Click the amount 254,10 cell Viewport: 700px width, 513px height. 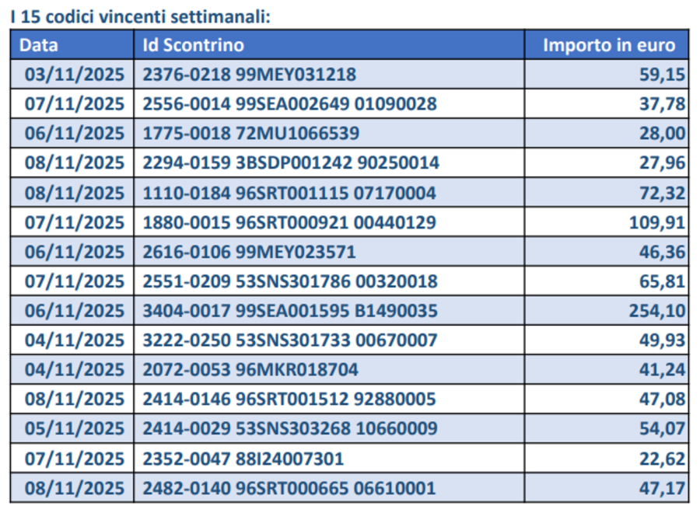(658, 311)
